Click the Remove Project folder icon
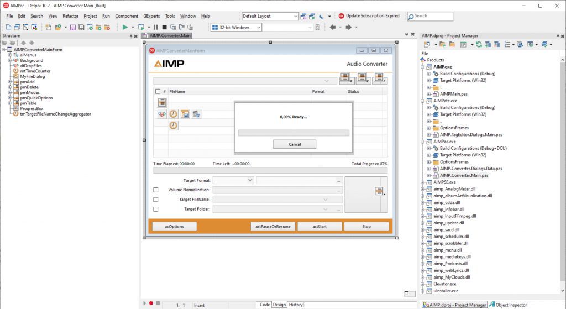 [x=452, y=44]
